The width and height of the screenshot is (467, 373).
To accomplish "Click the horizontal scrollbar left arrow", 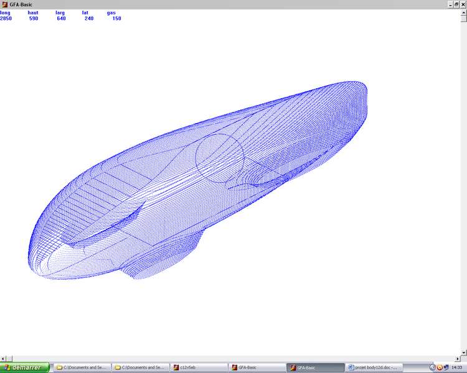I will pyautogui.click(x=2, y=359).
